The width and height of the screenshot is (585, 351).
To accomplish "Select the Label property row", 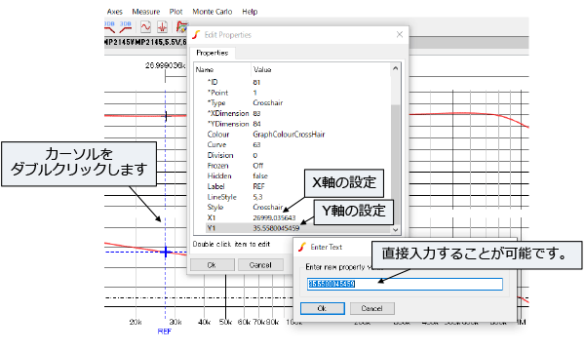I will [297, 186].
